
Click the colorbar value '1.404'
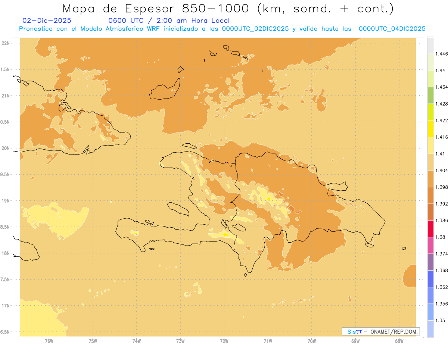[442, 170]
